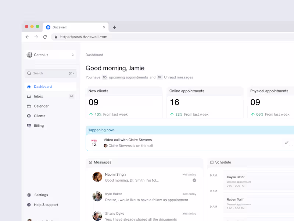Screen dimensions: 294x221
Task: Click the Inbox tray icon
Action: pyautogui.click(x=29, y=97)
